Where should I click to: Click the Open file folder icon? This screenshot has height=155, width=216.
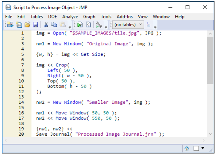coord(27,25)
